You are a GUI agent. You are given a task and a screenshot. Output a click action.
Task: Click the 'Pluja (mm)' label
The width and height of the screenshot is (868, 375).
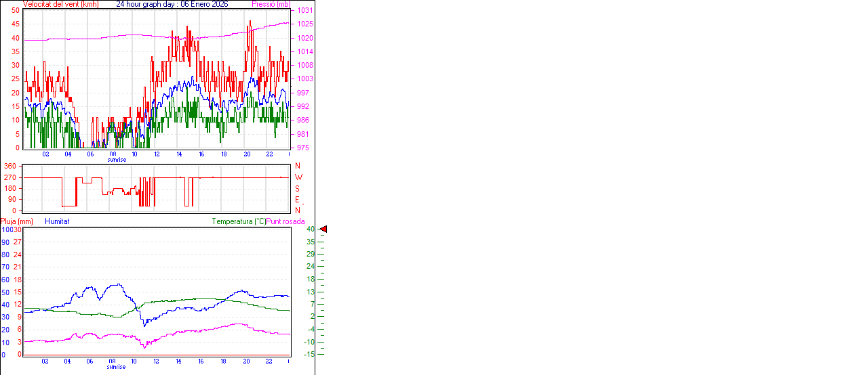[x=17, y=221]
